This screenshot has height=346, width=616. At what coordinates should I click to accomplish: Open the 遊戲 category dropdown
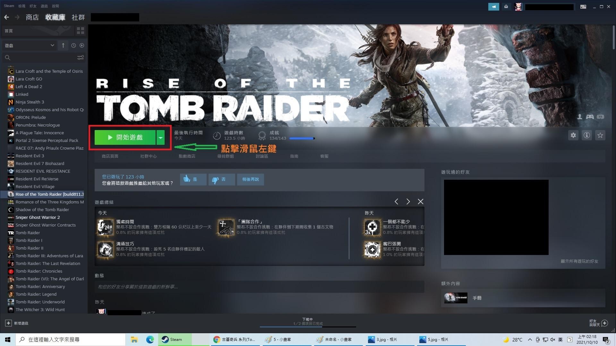30,45
